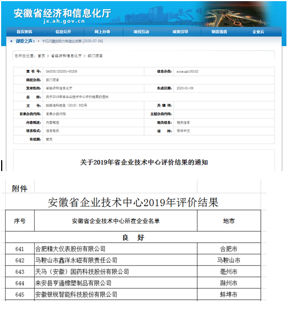Viewport: 287px width, 313px height.
Task: Click the cell with number 641
Action: click(x=20, y=249)
